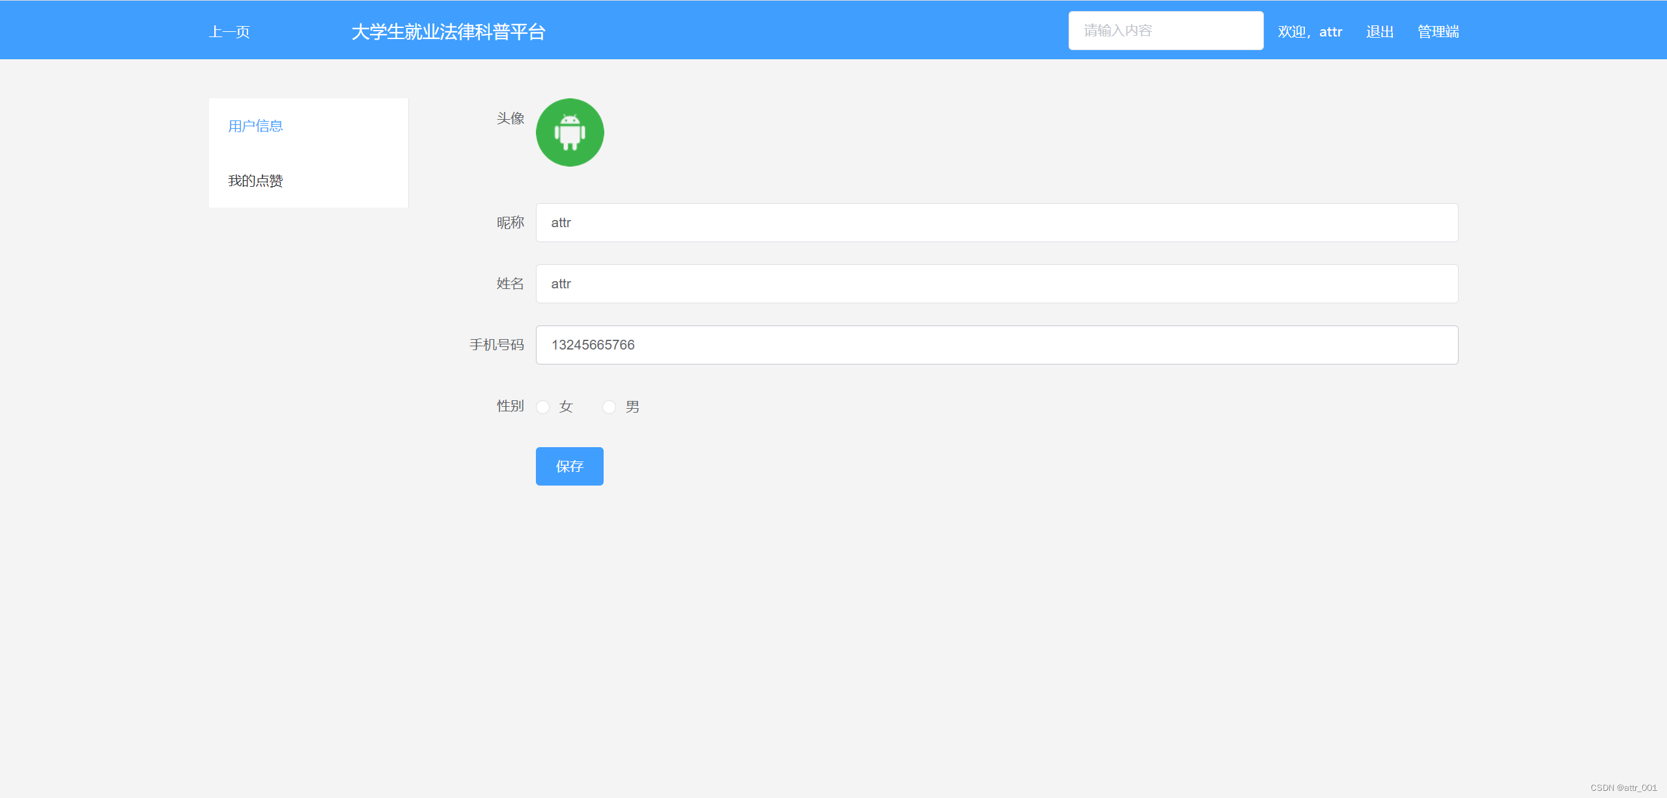Click into the 昵称 nickname field
This screenshot has height=798, width=1667.
click(x=996, y=223)
